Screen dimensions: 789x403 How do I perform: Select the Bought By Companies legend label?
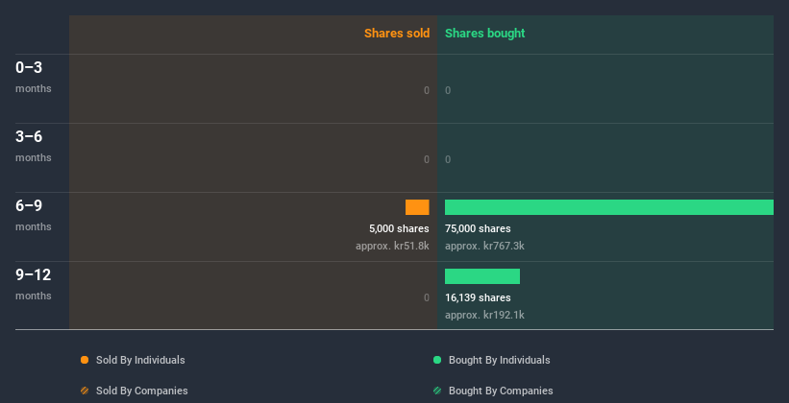501,391
